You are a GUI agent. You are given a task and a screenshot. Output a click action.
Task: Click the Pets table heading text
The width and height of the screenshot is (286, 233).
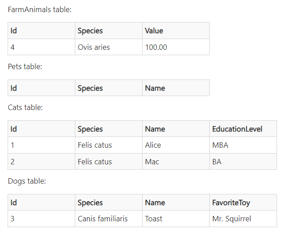tap(25, 66)
